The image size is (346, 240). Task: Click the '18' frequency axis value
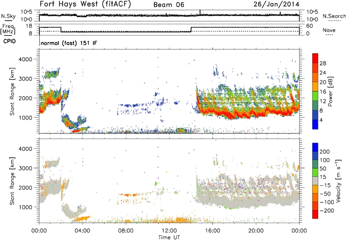click(29, 26)
